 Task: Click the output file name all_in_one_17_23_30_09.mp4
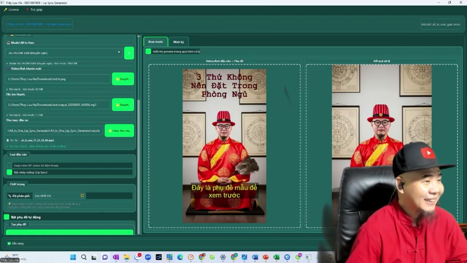38,140
